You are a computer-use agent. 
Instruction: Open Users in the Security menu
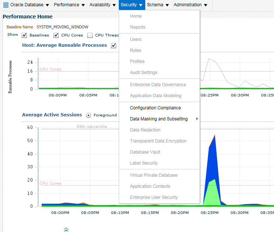[136, 39]
